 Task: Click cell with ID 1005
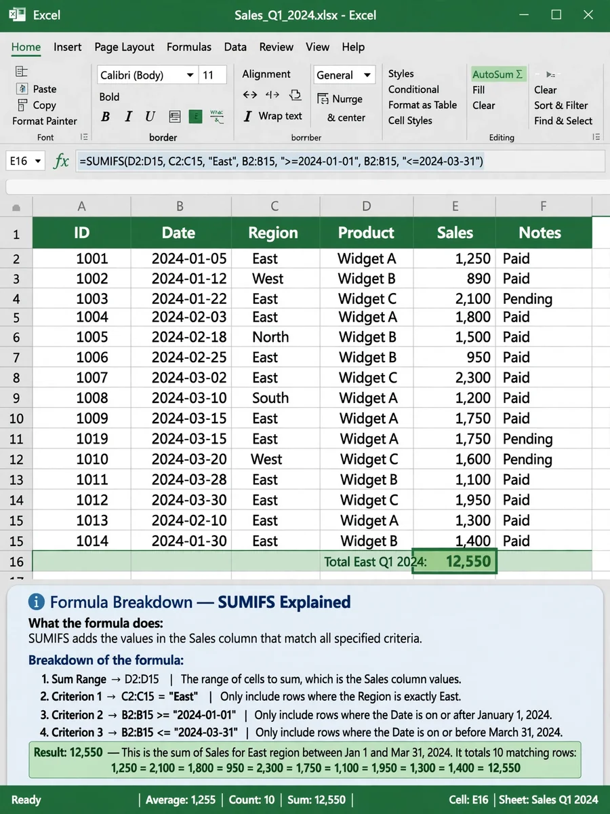[82, 337]
